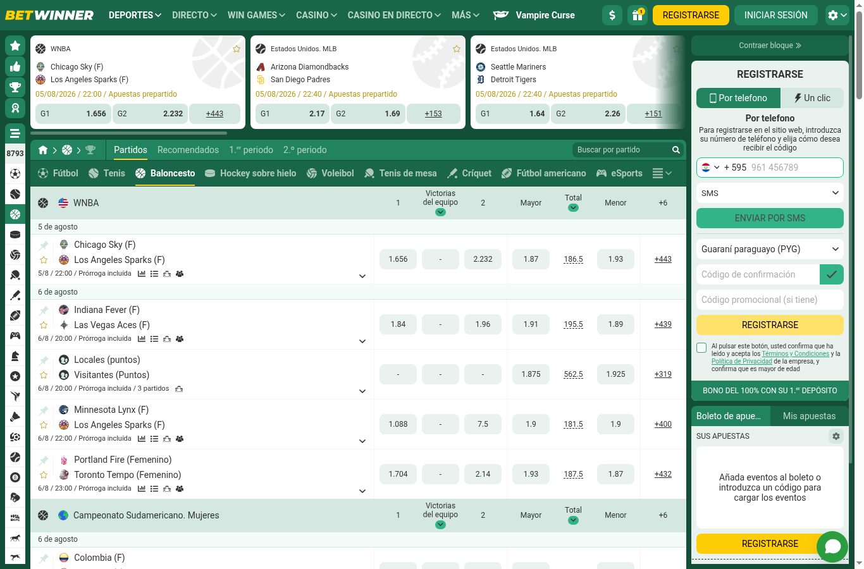Click horizontal scrollbar under top cards
Image resolution: width=864 pixels, height=569 pixels.
[x=129, y=133]
